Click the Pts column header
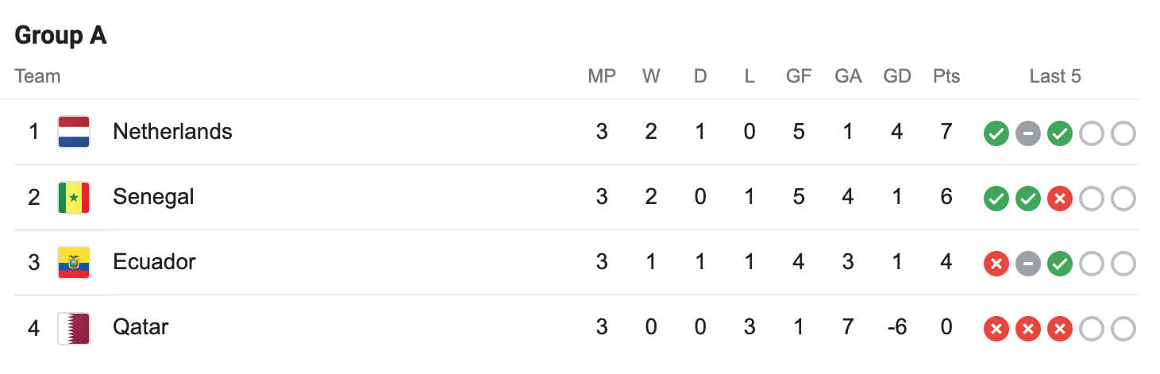This screenshot has height=374, width=1160. coord(946,76)
